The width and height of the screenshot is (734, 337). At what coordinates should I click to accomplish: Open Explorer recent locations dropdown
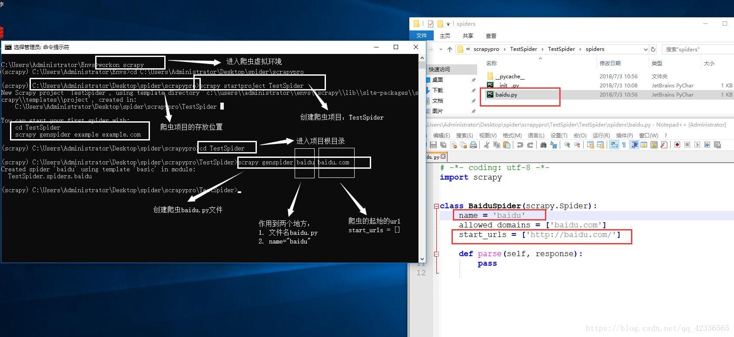pyautogui.click(x=441, y=49)
